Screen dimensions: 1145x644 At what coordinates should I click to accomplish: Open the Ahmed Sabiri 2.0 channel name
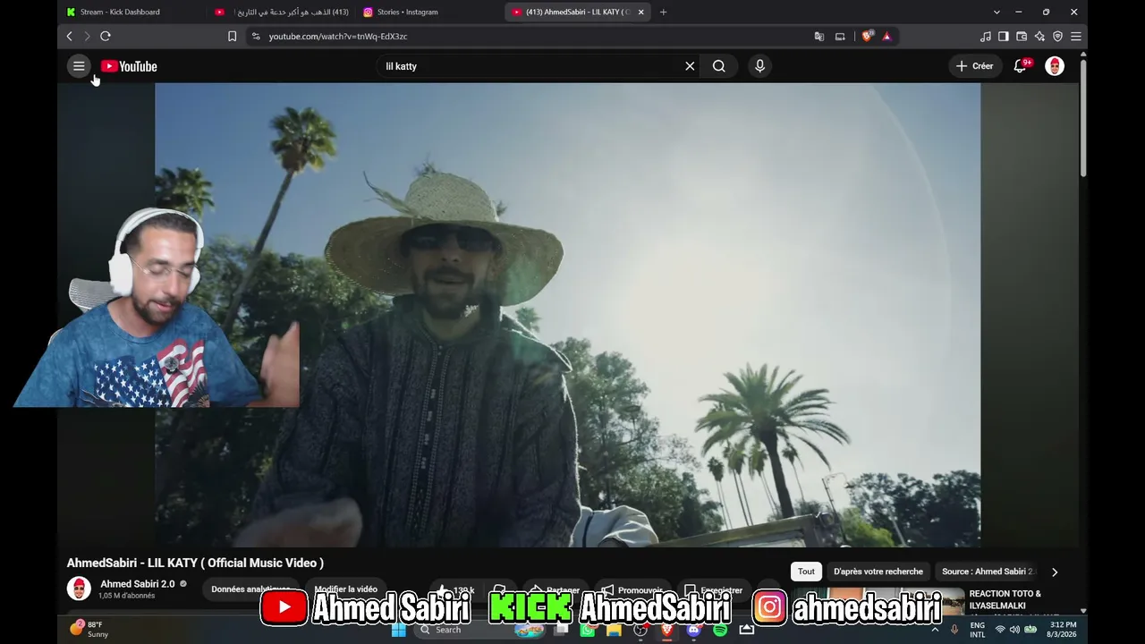click(x=138, y=584)
